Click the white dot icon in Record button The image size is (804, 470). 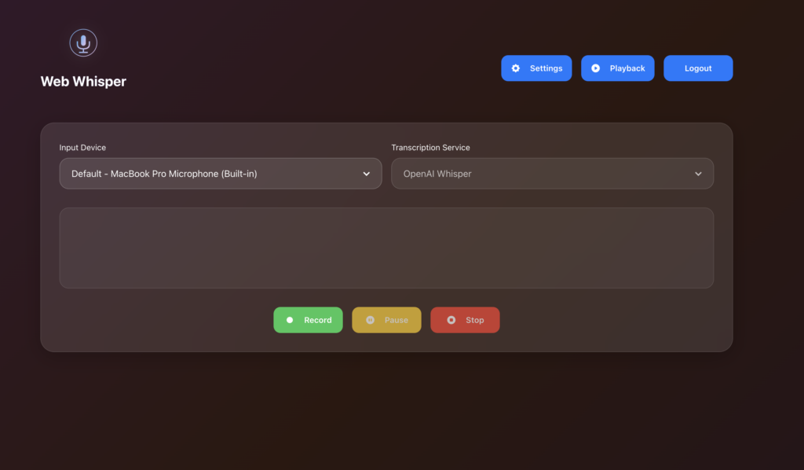[290, 320]
